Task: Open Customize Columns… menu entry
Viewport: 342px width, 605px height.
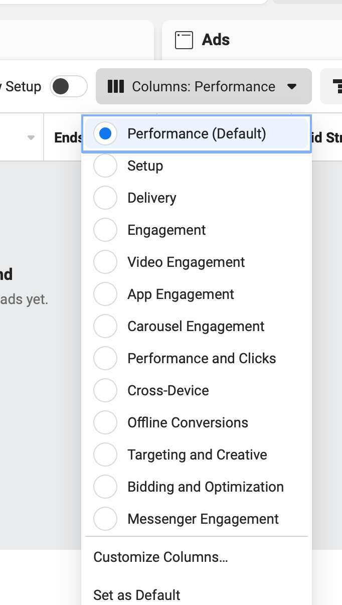Action: coord(197,557)
